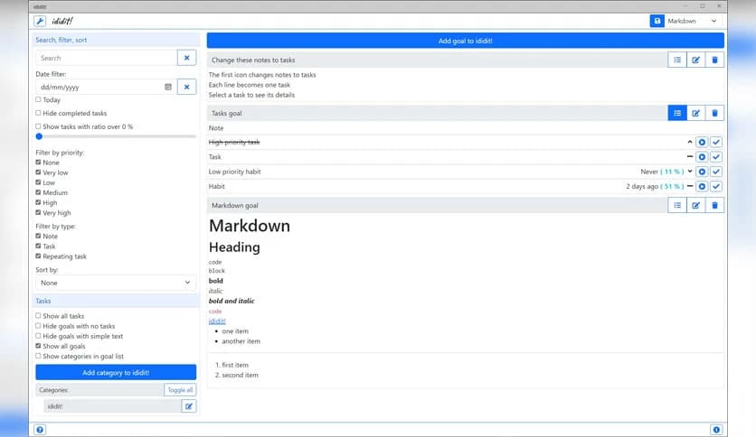Viewport: 756px width, 437px height.
Task: Click Add goal to ididit! button
Action: [466, 41]
